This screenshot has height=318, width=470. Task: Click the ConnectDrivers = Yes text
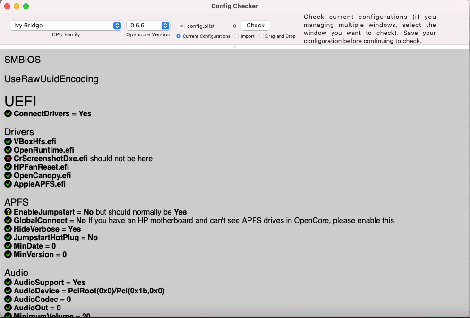[52, 113]
